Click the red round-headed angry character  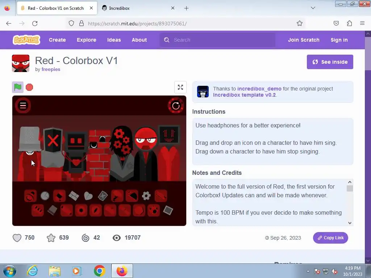pyautogui.click(x=146, y=153)
